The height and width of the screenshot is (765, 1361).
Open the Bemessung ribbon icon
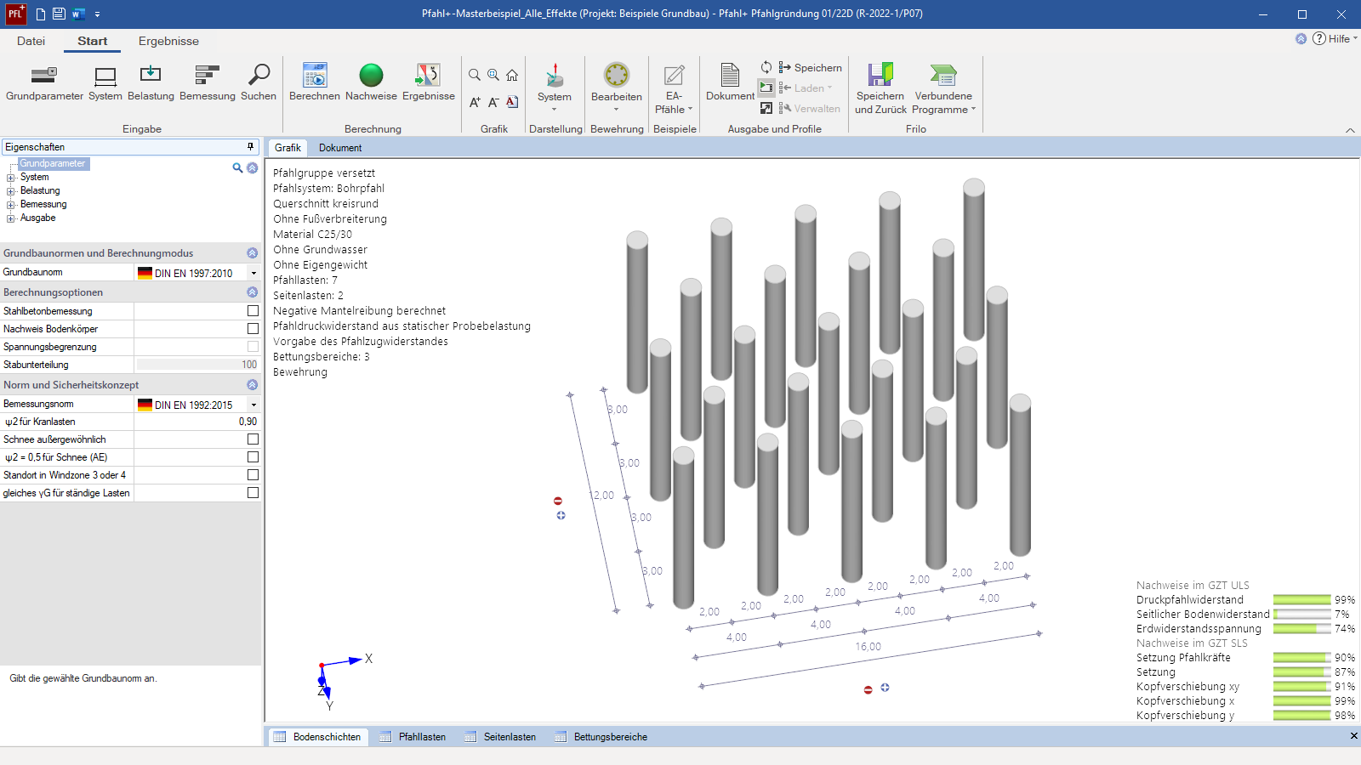coord(208,75)
